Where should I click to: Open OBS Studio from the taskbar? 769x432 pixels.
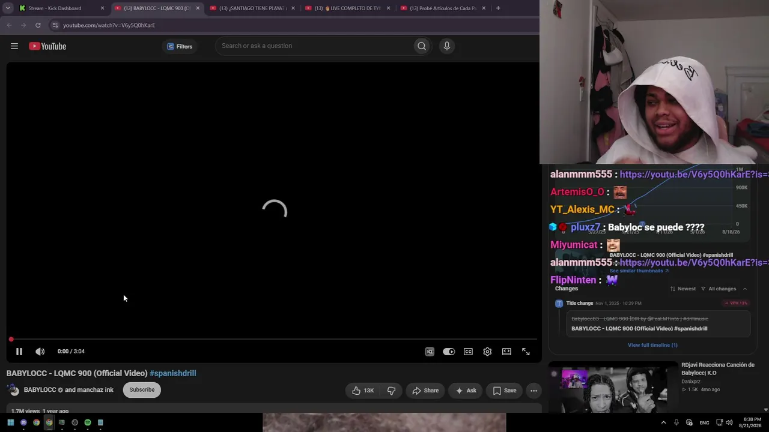74,422
